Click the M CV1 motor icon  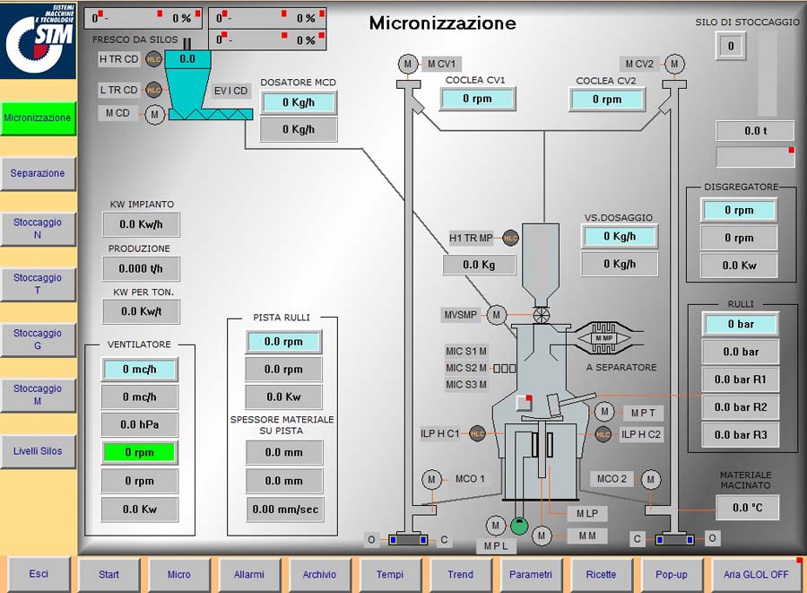tap(409, 64)
